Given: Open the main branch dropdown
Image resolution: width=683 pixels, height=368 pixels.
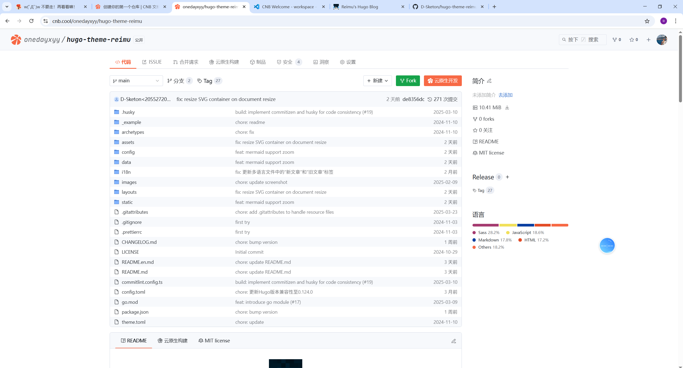Looking at the screenshot, I should (136, 81).
